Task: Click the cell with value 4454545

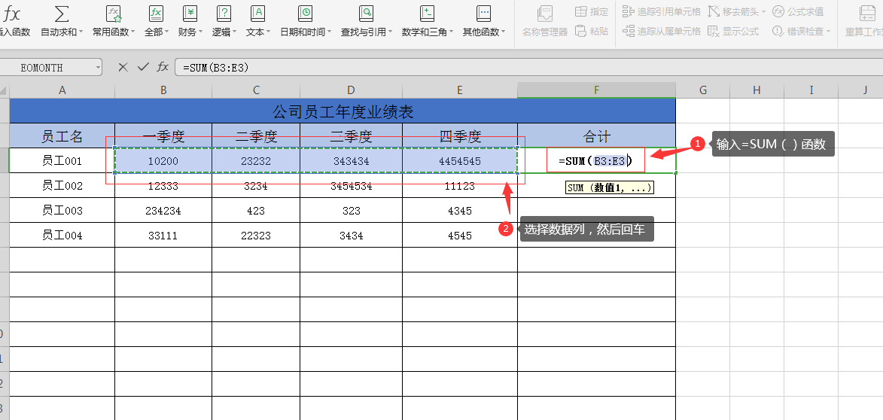Action: [460, 160]
